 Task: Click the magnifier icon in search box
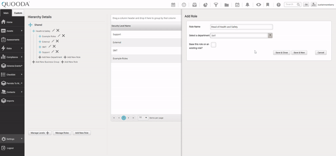click(x=298, y=5)
